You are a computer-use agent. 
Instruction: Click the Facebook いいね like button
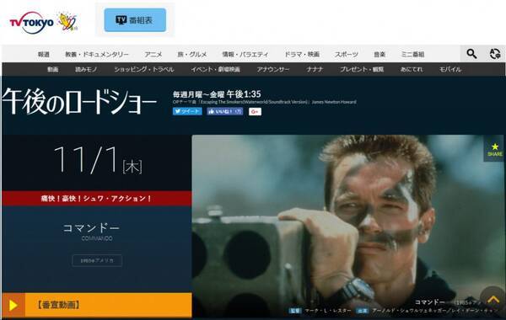click(225, 111)
